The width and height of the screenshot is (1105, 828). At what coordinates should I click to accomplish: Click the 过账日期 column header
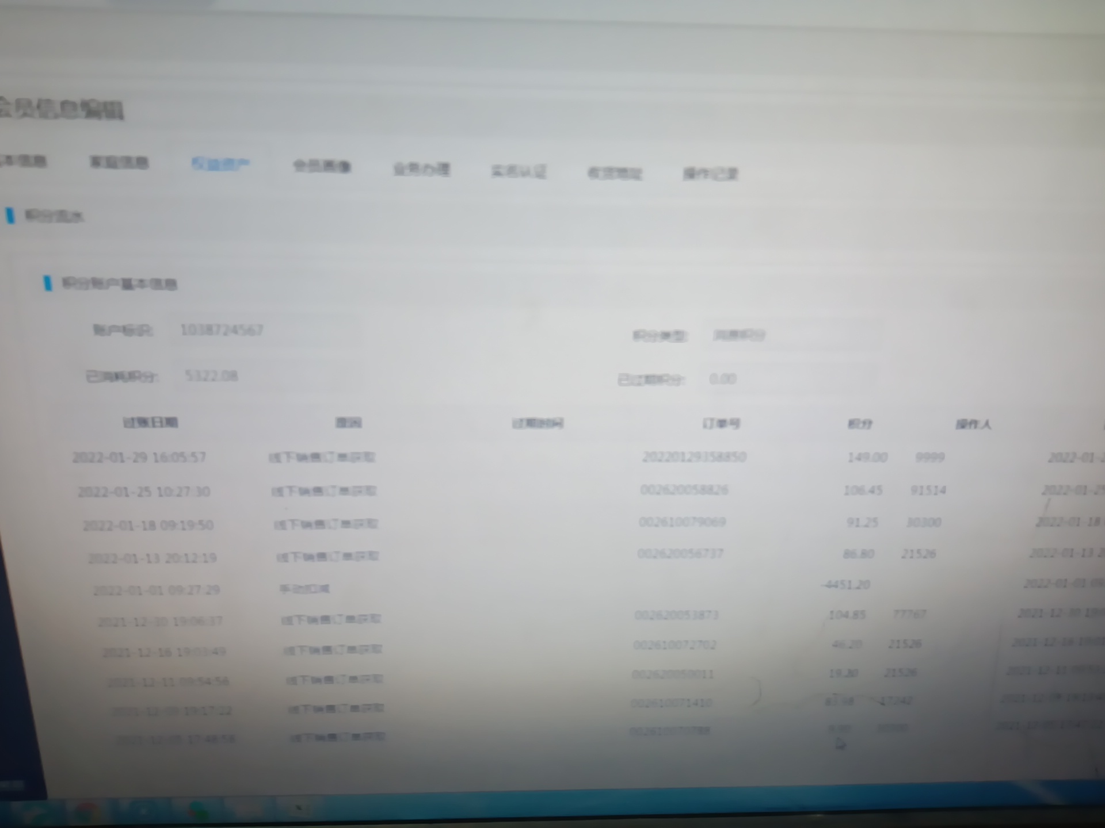coord(150,423)
